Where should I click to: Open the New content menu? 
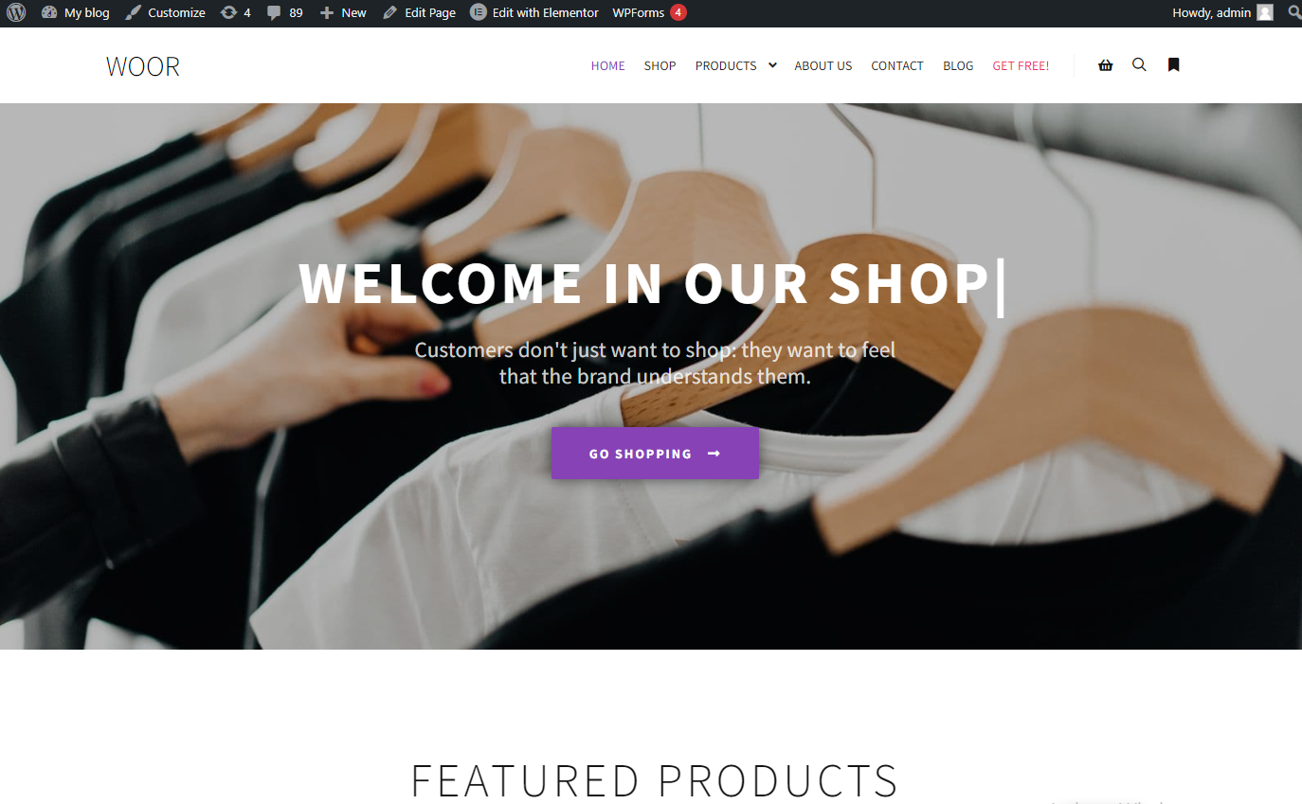click(343, 13)
